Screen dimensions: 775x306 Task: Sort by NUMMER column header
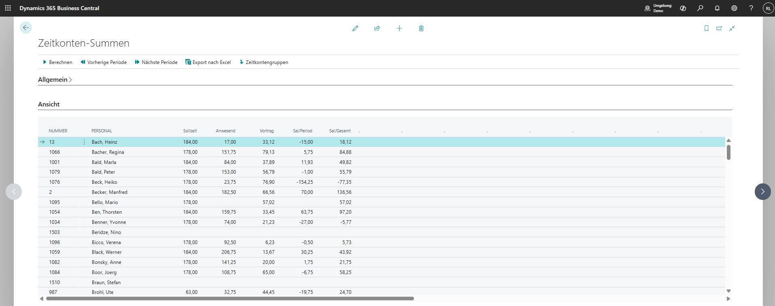coord(58,131)
